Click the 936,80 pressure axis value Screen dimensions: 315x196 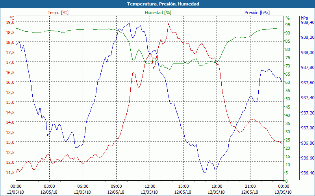tap(308, 143)
